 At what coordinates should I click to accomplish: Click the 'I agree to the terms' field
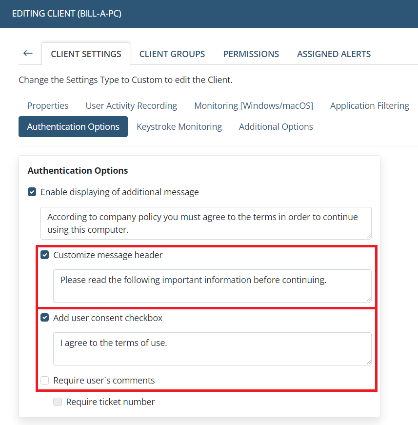pos(212,348)
